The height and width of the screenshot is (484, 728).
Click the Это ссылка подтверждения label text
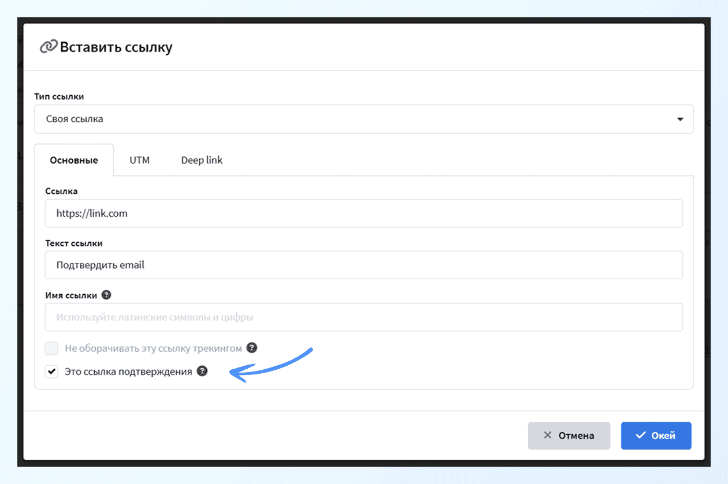pos(128,372)
